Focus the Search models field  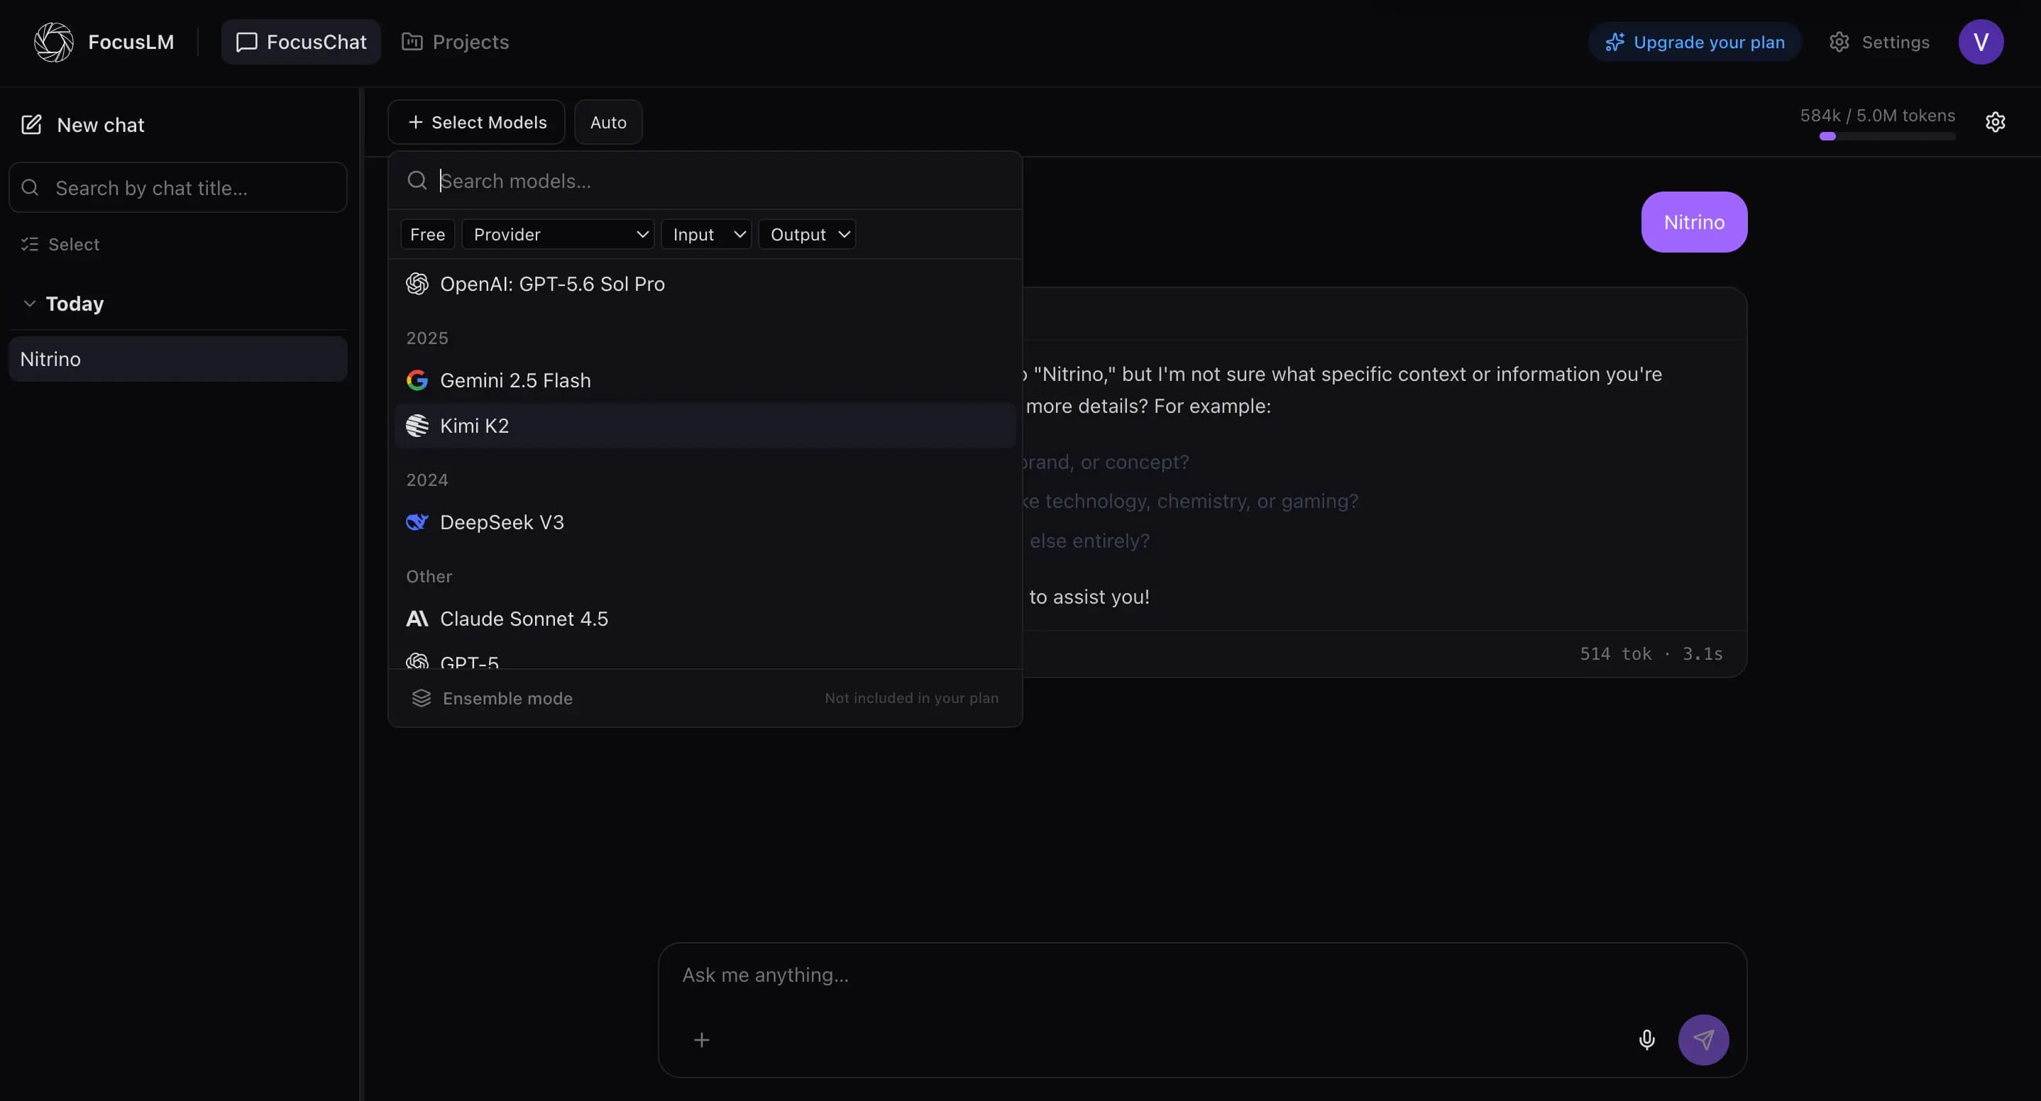tap(705, 181)
